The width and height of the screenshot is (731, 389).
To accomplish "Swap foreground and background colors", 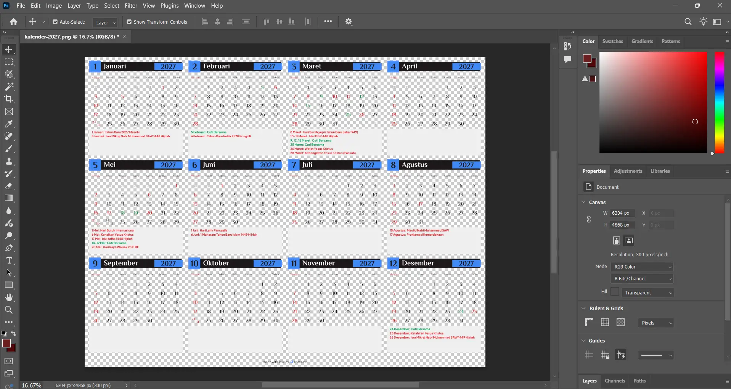I will [x=13, y=334].
